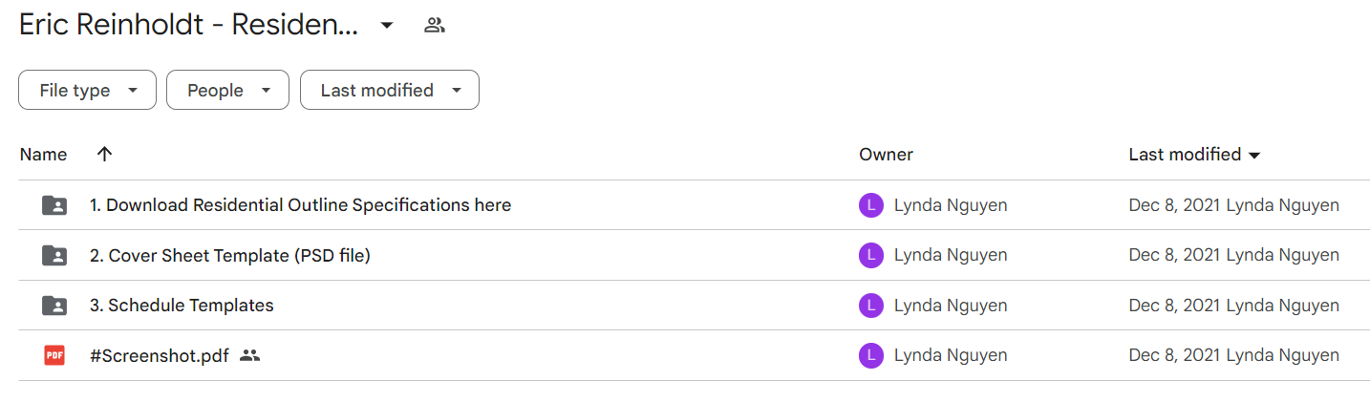Reverse sort direction with Name arrow
The height and width of the screenshot is (402, 1370).
(105, 154)
